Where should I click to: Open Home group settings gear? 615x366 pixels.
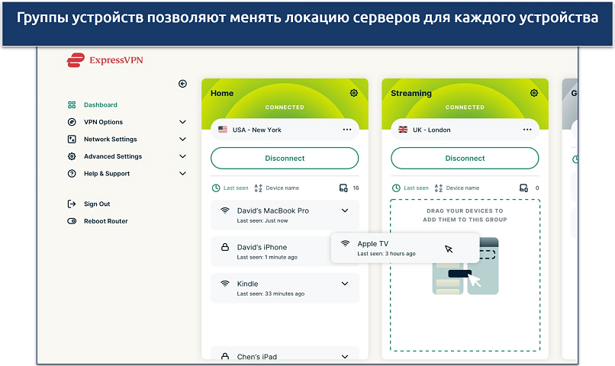pyautogui.click(x=354, y=93)
